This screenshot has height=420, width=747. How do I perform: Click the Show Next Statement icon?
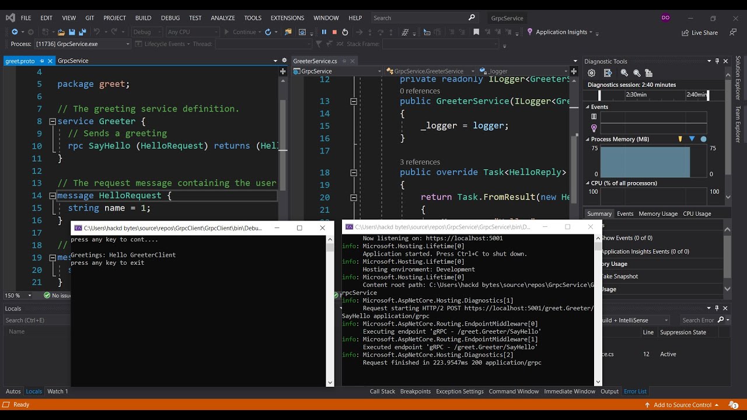(360, 32)
